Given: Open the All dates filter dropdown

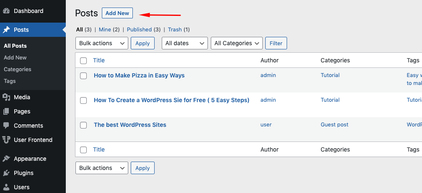Looking at the screenshot, I should (x=185, y=43).
